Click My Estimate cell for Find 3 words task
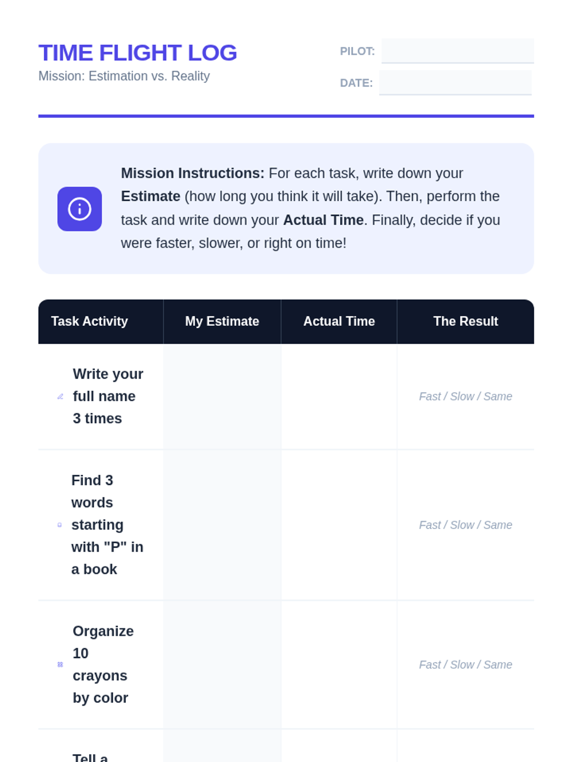 coord(222,525)
